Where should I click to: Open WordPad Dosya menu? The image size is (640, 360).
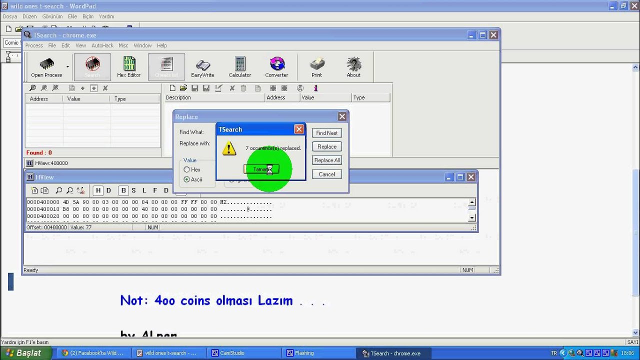[10, 16]
